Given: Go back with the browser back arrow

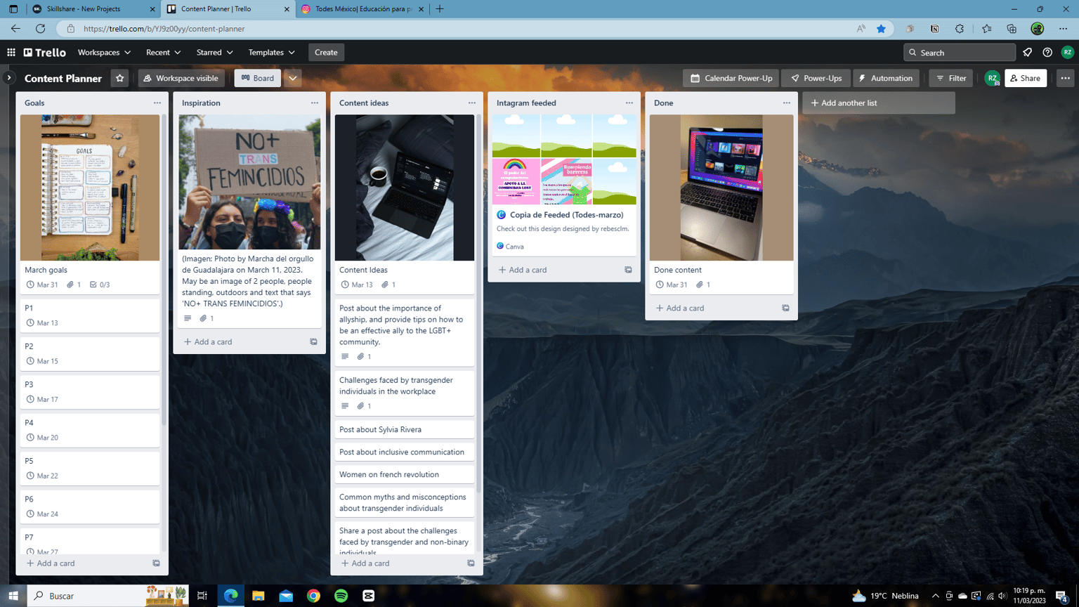Looking at the screenshot, I should tap(15, 29).
